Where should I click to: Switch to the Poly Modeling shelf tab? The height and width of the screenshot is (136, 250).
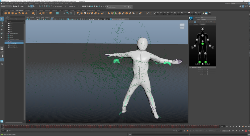pyautogui.click(x=19, y=10)
